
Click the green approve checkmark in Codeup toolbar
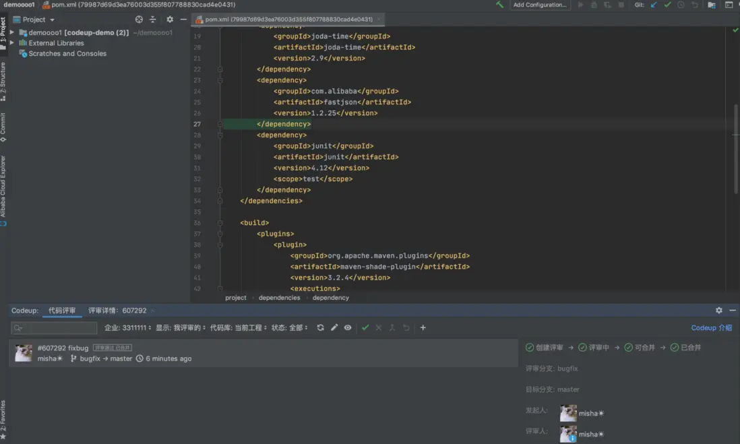(365, 327)
